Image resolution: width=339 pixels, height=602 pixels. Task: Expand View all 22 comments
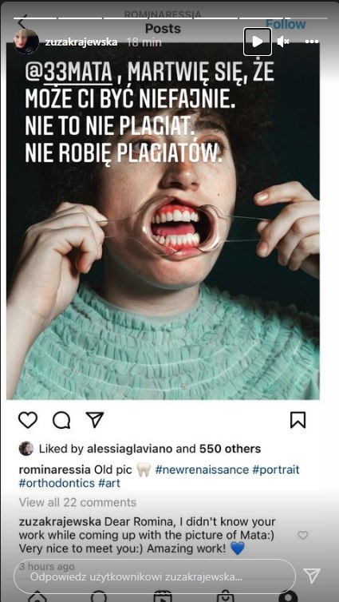click(77, 502)
